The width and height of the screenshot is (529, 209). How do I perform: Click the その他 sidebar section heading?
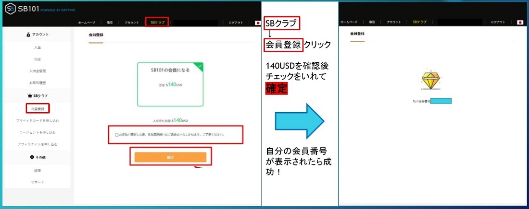[x=40, y=157]
